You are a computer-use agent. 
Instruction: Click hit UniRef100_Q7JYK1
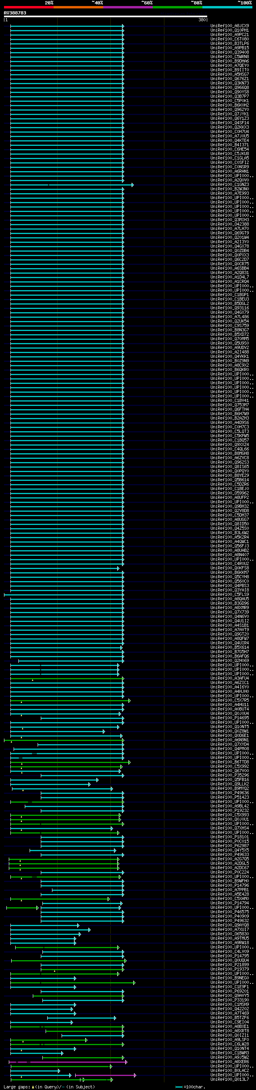pyautogui.click(x=230, y=114)
